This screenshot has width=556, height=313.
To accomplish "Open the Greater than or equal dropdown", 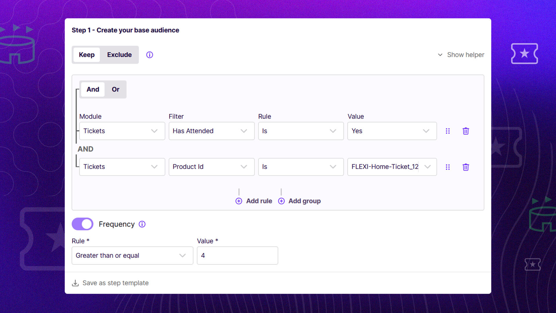I will pyautogui.click(x=132, y=255).
